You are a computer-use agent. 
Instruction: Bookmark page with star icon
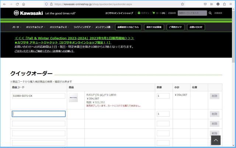183,4
